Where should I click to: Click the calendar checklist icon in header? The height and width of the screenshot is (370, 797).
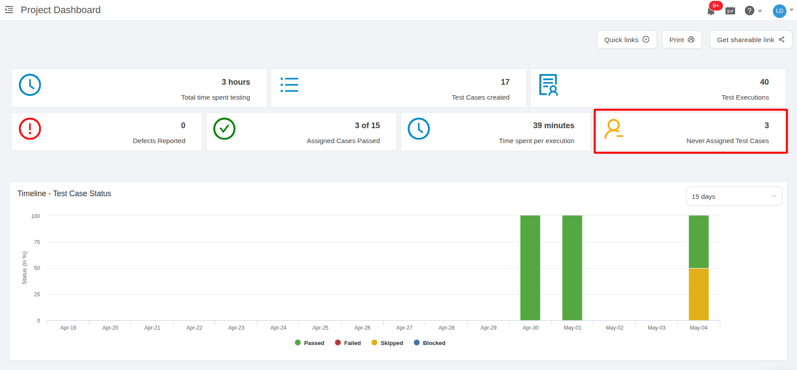point(730,11)
